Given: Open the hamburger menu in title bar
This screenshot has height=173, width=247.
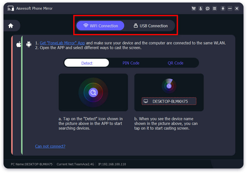Looking at the screenshot, I should pos(215,9).
